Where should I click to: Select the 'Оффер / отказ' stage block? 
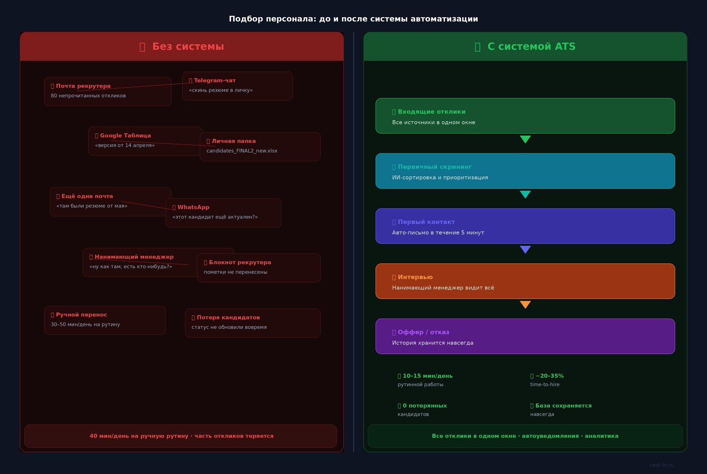point(525,336)
